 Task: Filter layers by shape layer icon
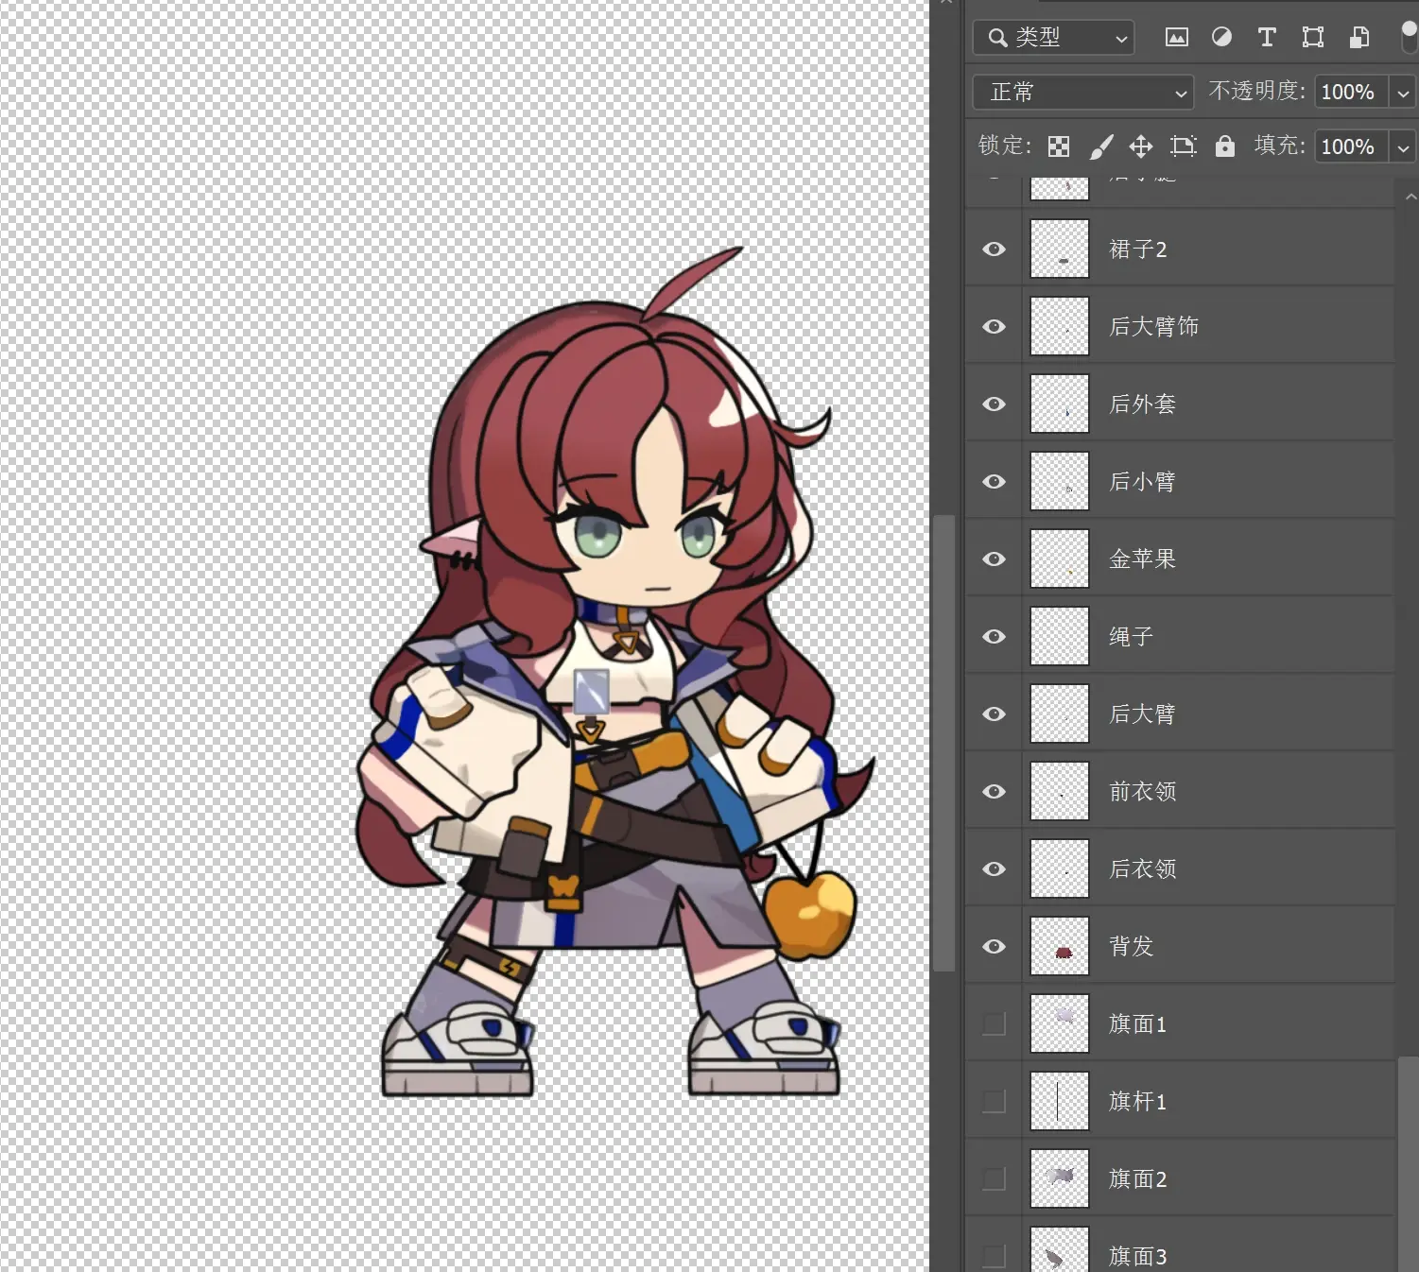[1312, 38]
